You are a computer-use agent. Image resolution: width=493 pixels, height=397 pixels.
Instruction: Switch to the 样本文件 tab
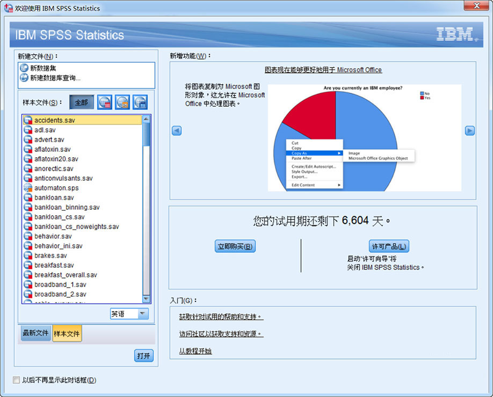(x=67, y=334)
